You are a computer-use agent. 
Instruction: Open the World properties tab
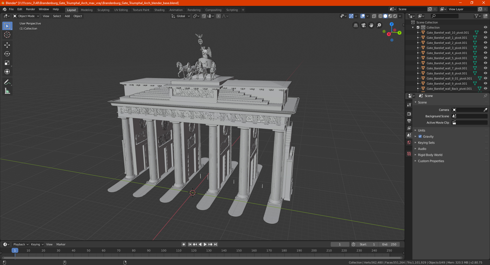click(x=409, y=142)
